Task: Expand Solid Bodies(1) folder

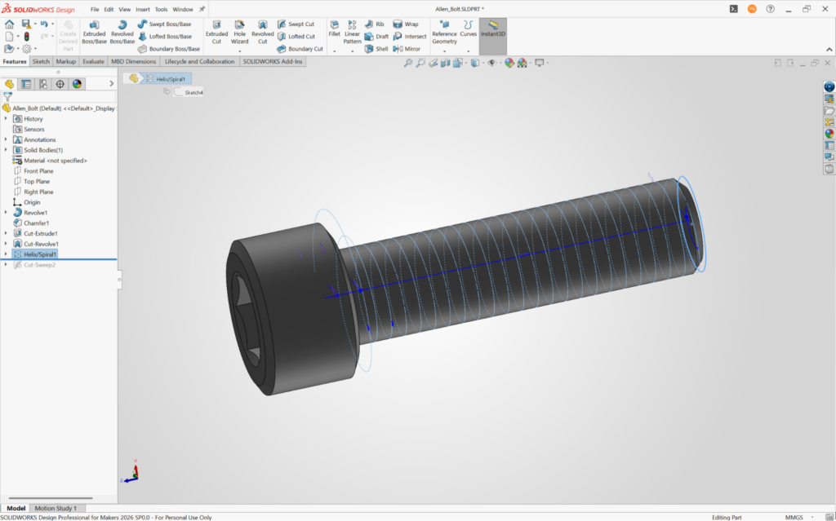Action: click(x=6, y=150)
